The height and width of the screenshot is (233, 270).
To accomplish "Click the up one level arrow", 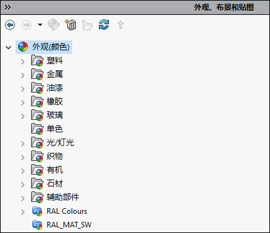I will click(121, 25).
